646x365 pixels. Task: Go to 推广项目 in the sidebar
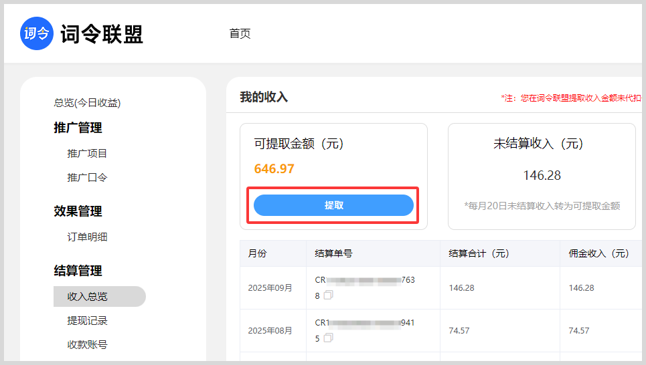87,153
